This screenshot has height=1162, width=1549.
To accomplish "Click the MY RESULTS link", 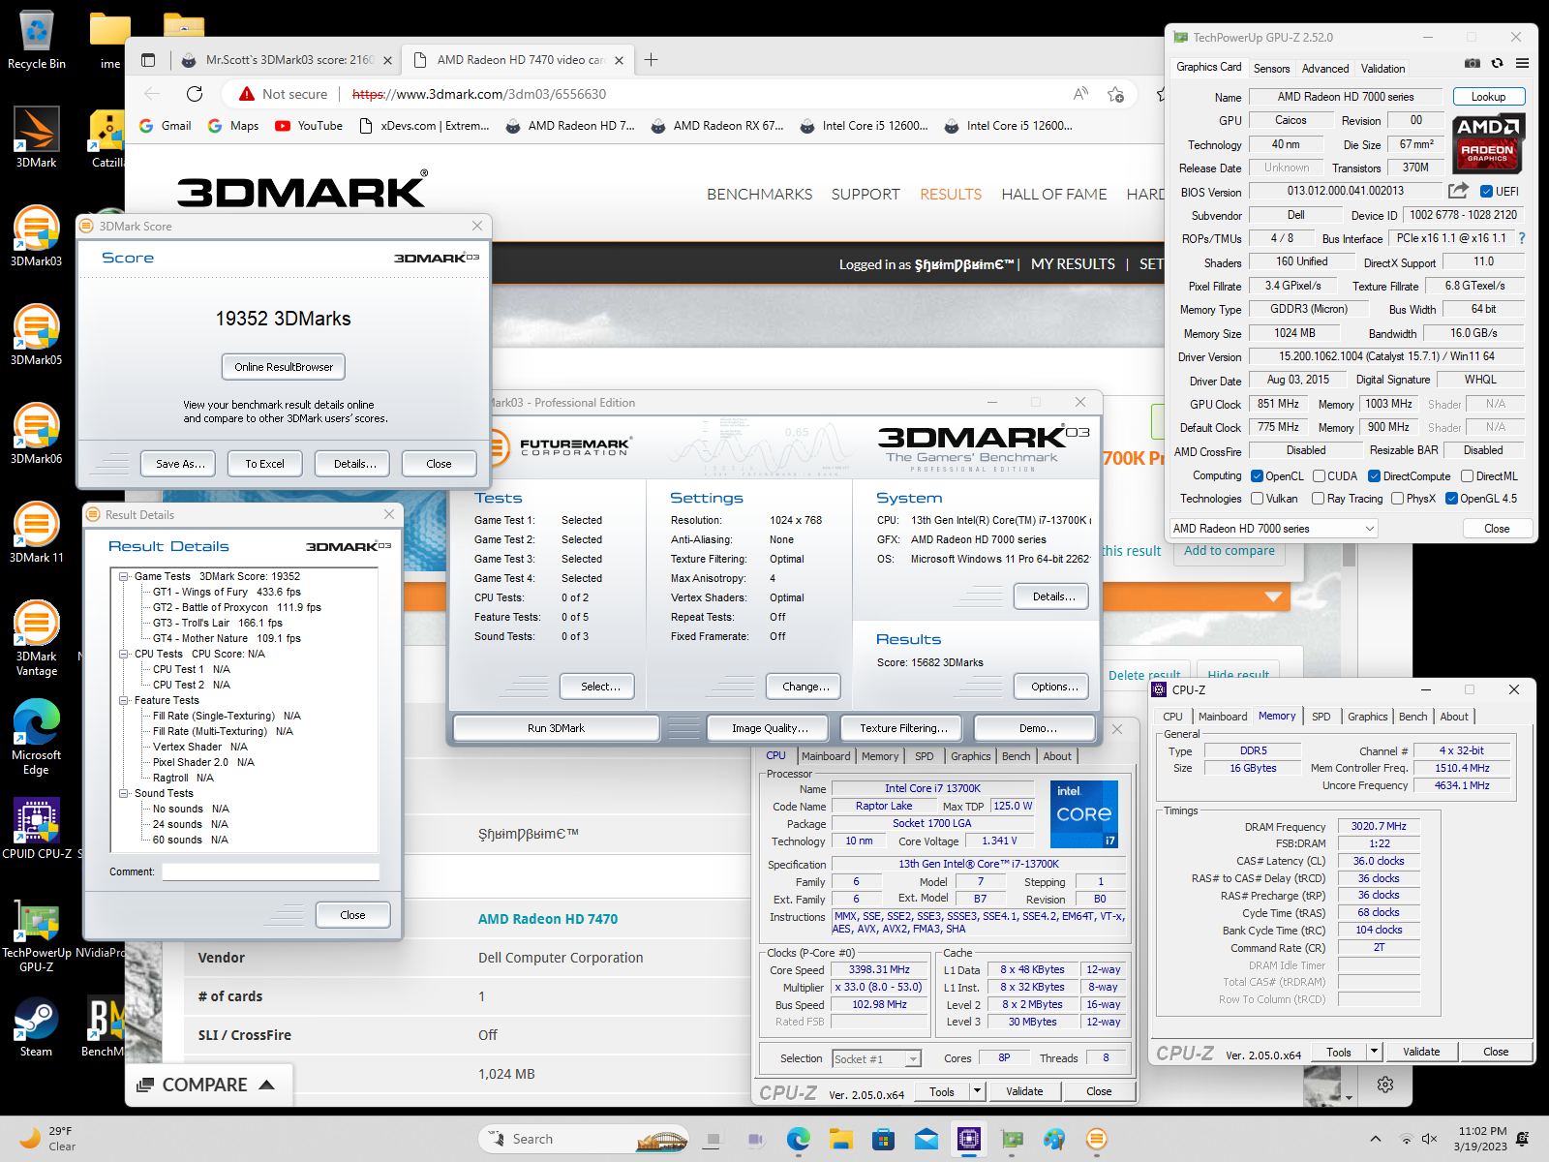I will point(1073,264).
